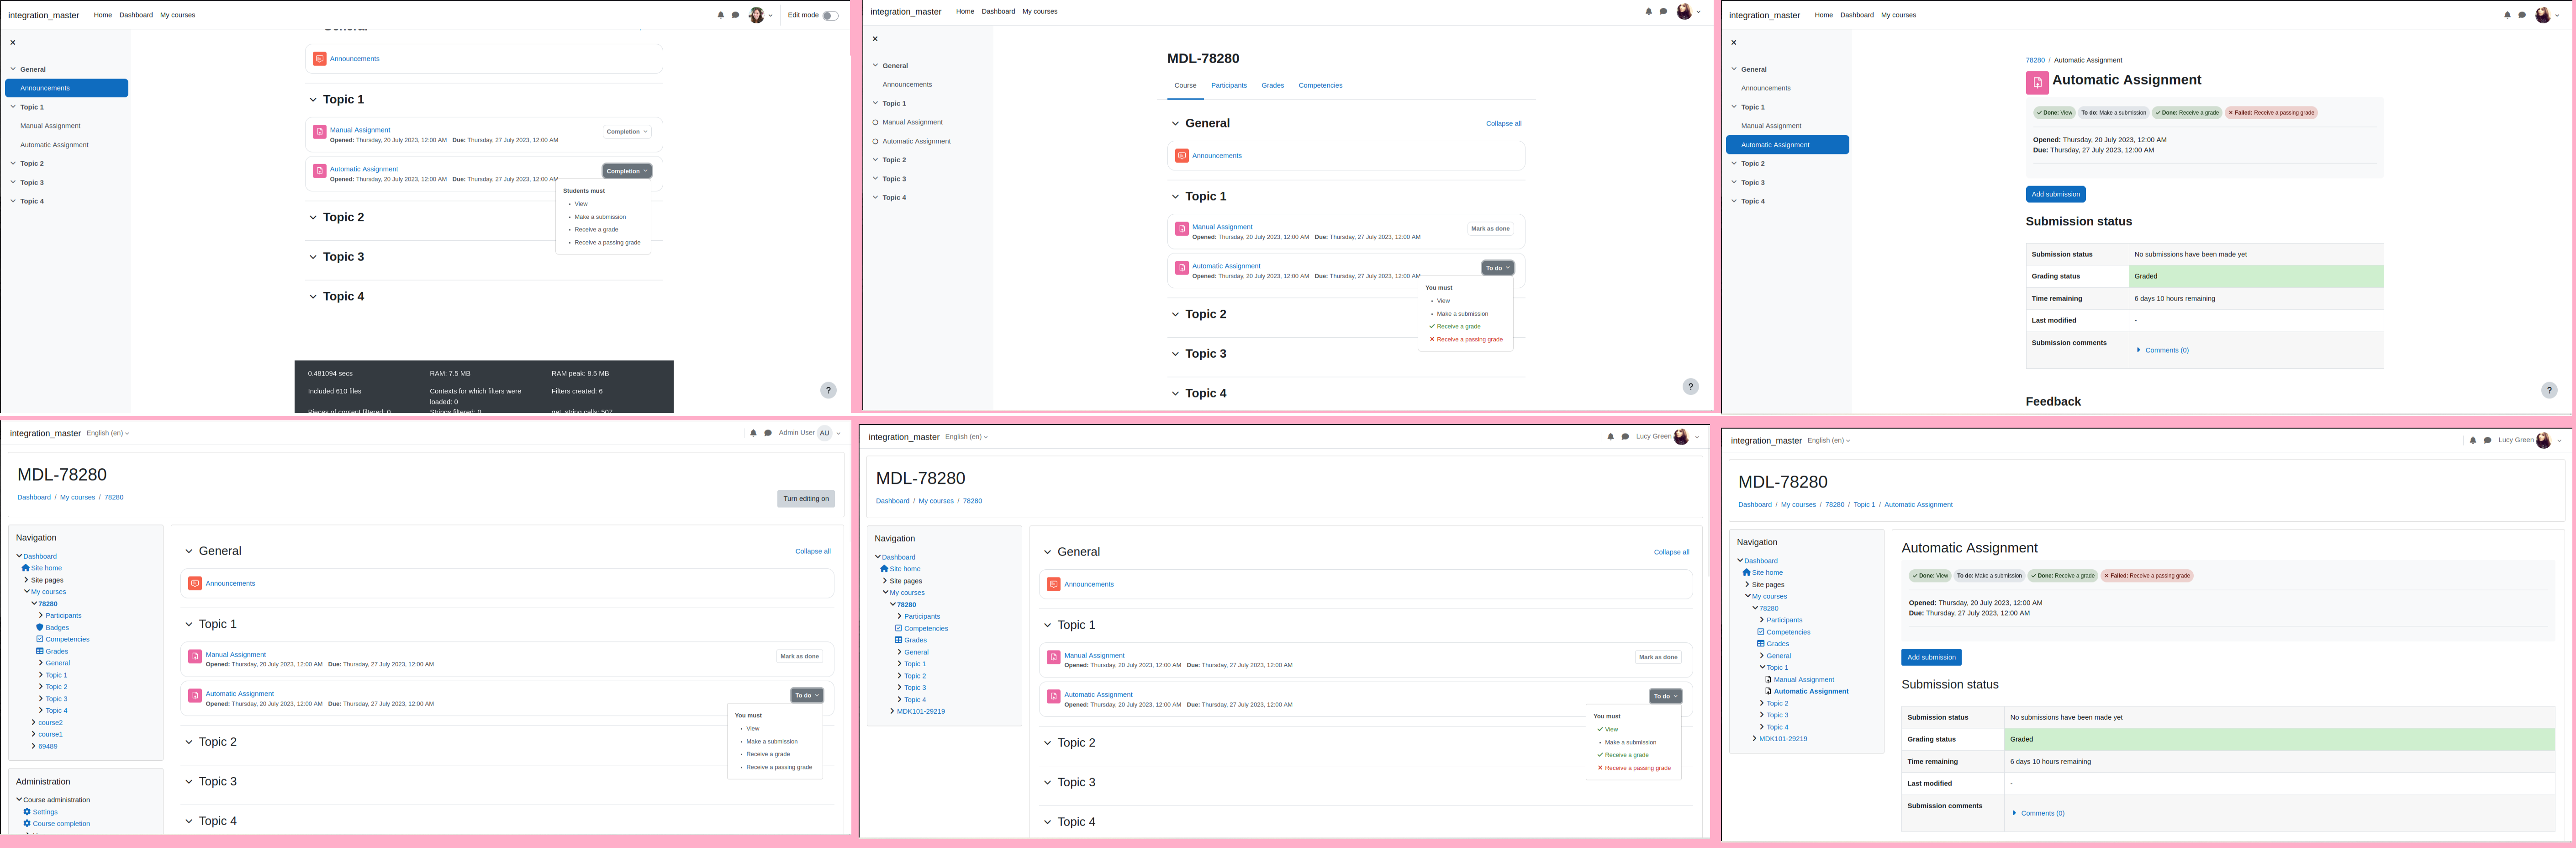Click the Topic 1 breadcrumb on the bottom-right page
Screen dimensions: 2576x848
(x=1864, y=505)
